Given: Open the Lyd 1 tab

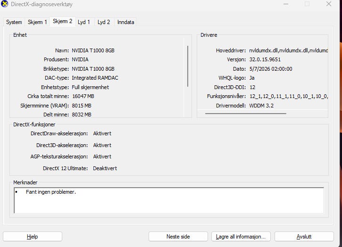Looking at the screenshot, I should pos(84,22).
